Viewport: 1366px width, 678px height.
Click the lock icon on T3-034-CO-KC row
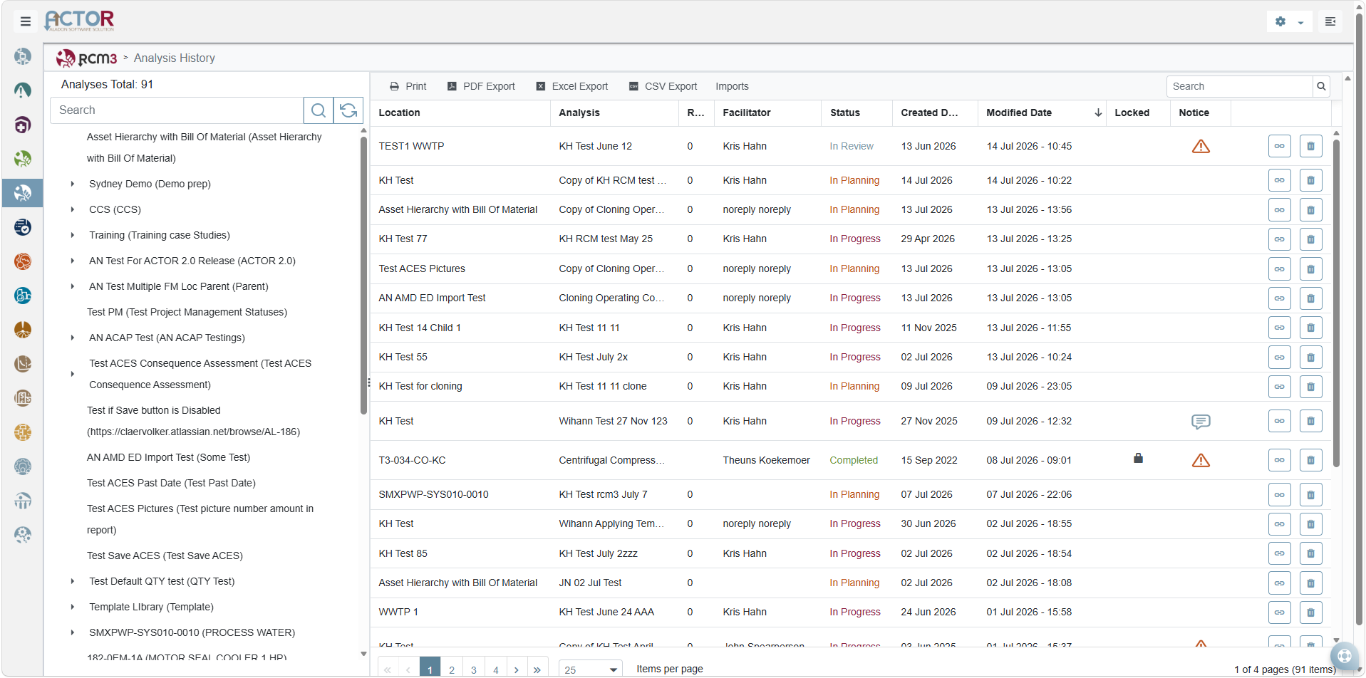coord(1138,458)
